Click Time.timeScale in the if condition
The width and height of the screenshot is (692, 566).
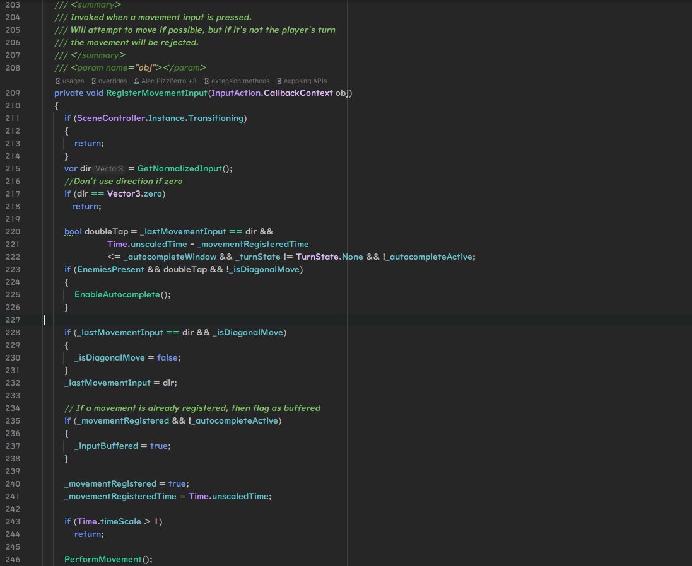point(109,522)
